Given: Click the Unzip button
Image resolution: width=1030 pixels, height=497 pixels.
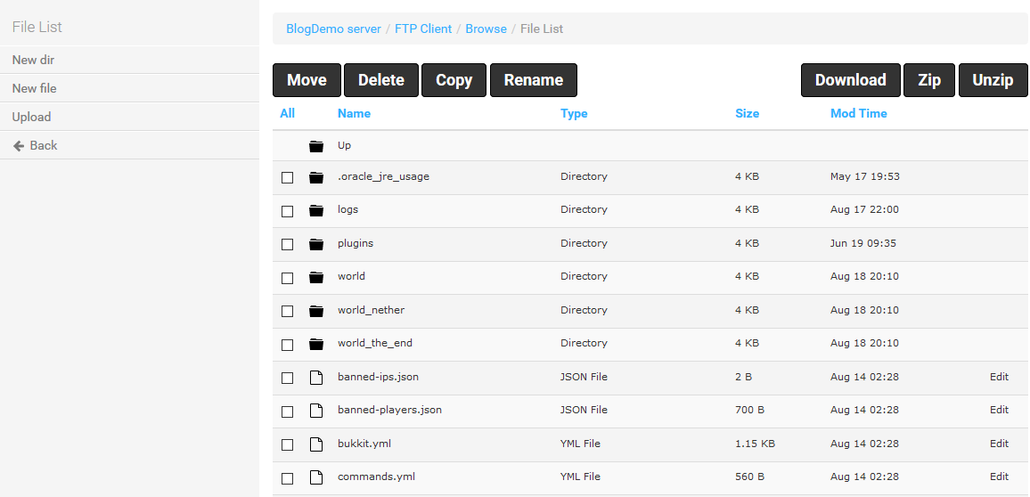Looking at the screenshot, I should click(x=993, y=80).
